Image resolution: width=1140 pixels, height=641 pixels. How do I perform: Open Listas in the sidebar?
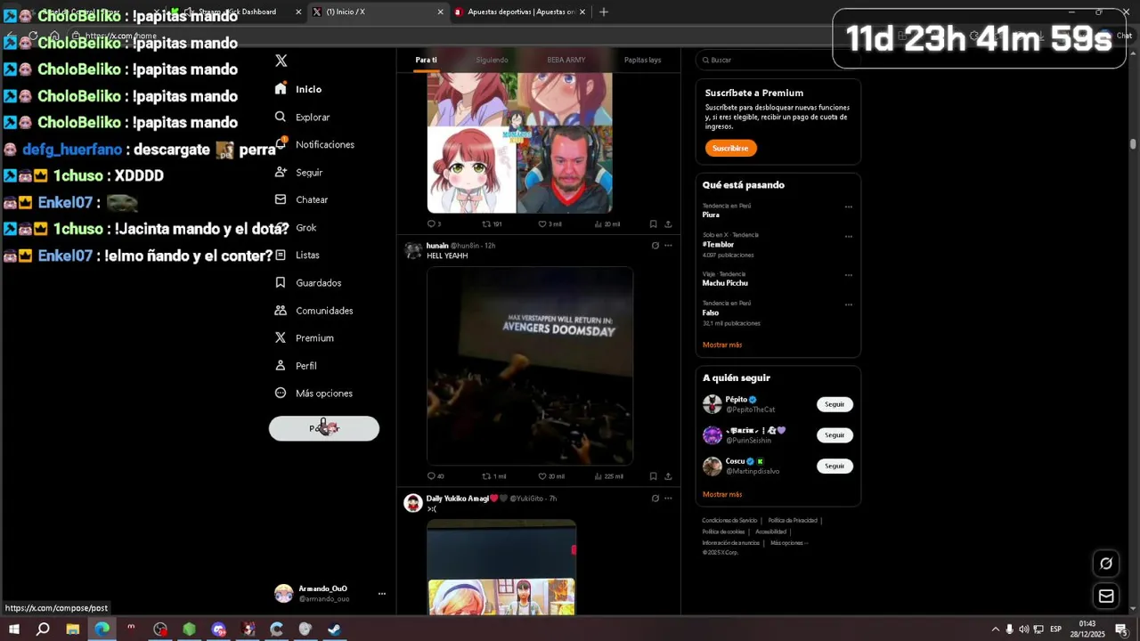pos(297,255)
